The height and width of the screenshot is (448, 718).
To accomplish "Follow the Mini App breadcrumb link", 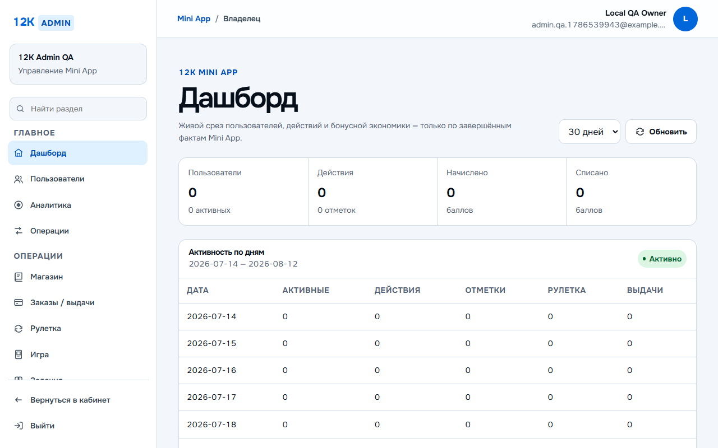I will tap(194, 18).
